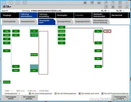Viewport: 131px width, 102px height.
Task: Select the DSC control unit node
Action: coord(98,31)
